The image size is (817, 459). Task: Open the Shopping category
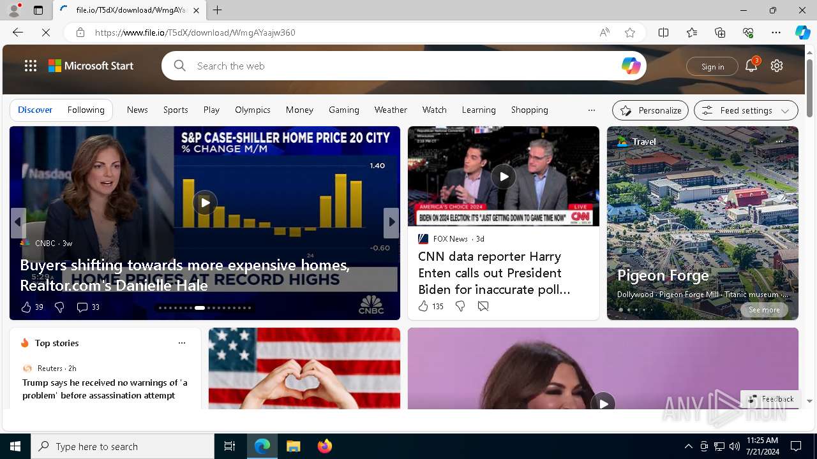coord(530,110)
